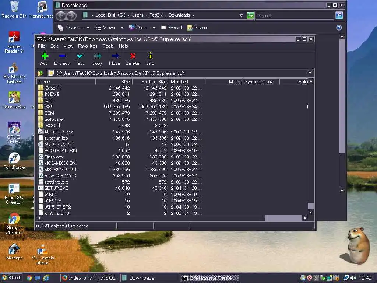
Task: Select Big Money Deluxe desktop shortcut
Action: [x=14, y=73]
